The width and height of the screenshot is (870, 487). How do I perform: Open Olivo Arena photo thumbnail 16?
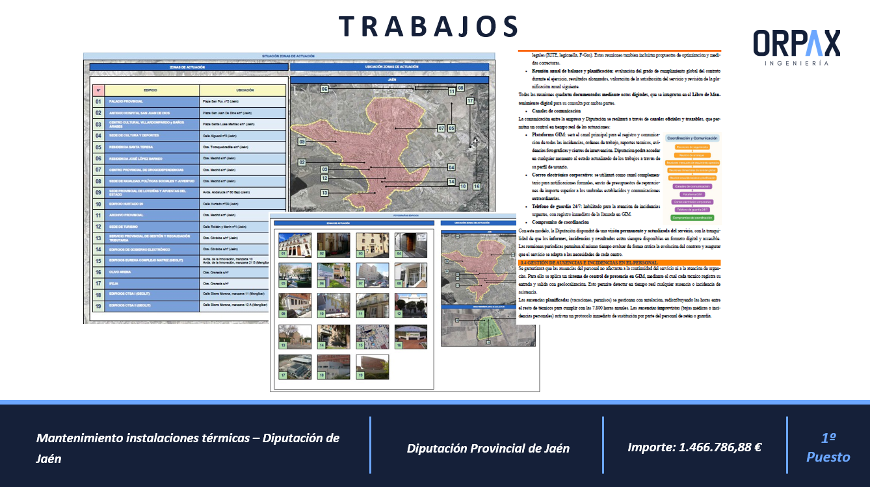tap(411, 336)
